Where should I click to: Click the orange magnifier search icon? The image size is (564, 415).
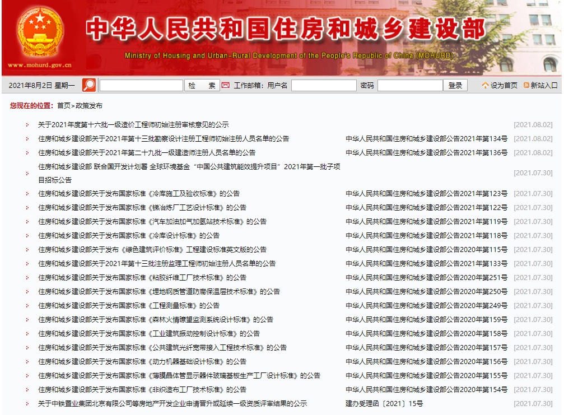point(89,85)
